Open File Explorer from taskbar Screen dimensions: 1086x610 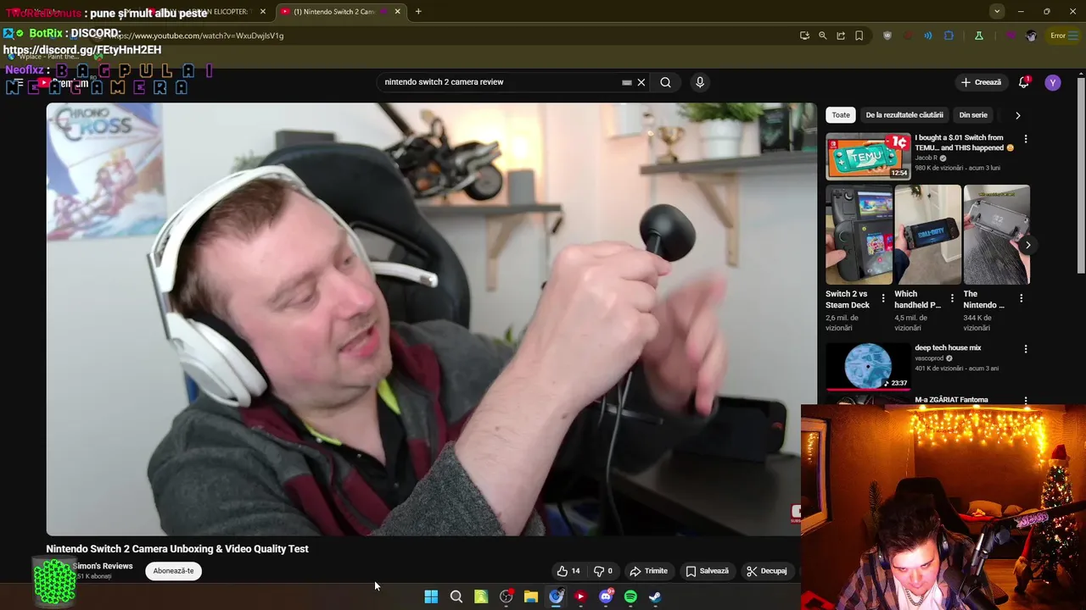(x=531, y=597)
